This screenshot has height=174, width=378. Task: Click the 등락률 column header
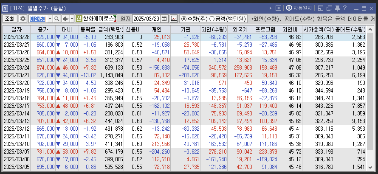pos(88,30)
